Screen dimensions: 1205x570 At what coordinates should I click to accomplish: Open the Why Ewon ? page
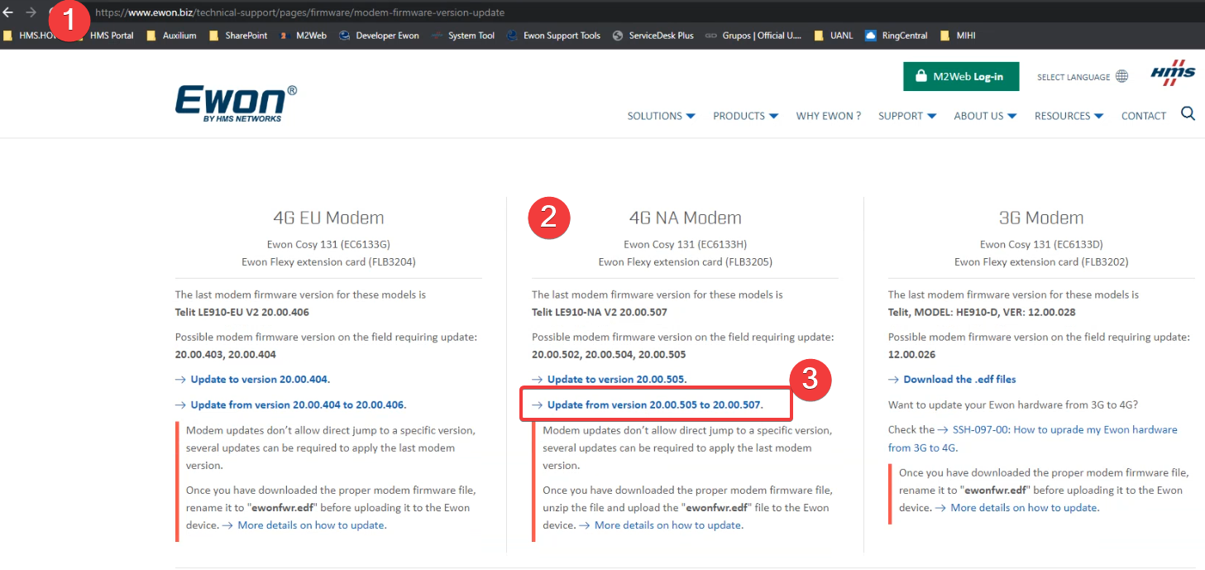tap(829, 116)
